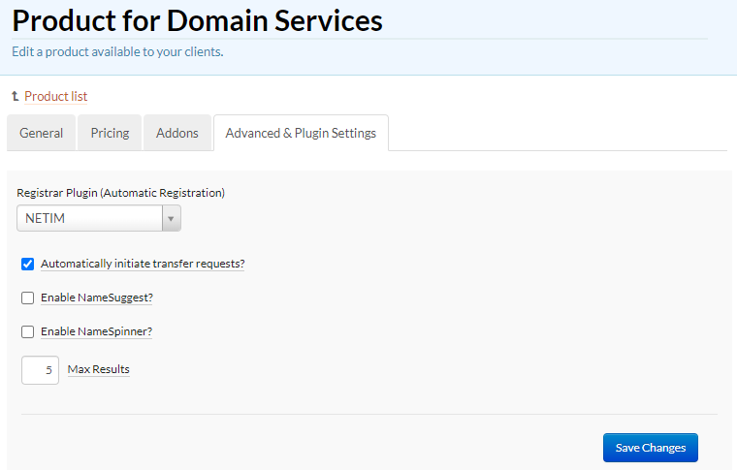Open the Pricing tab
The image size is (737, 470).
tap(110, 133)
